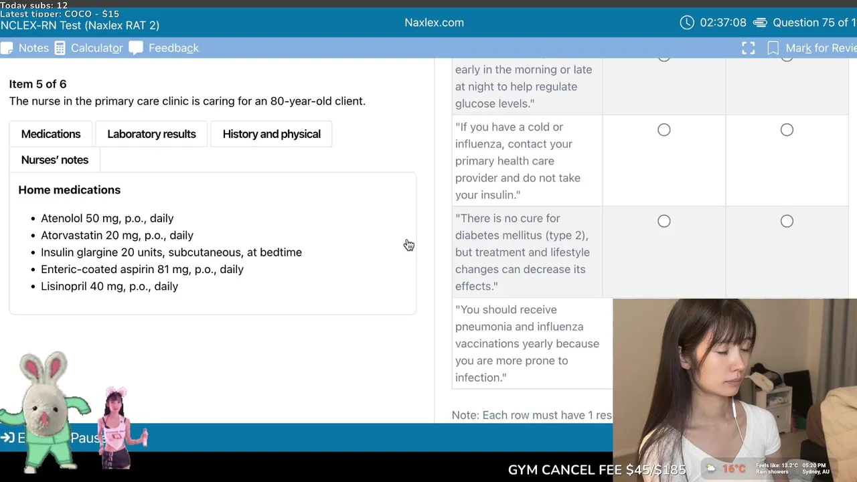Click Question 75 counter text
This screenshot has width=857, height=482.
tap(814, 23)
